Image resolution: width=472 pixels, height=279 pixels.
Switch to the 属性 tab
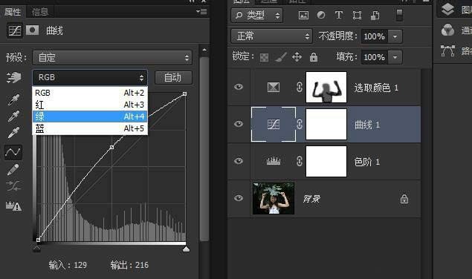tap(13, 12)
